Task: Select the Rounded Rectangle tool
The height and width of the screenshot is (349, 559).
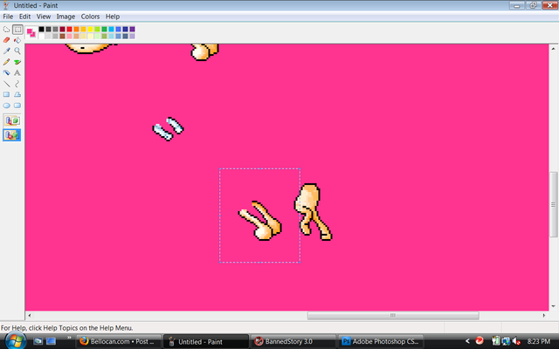Action: [x=17, y=106]
